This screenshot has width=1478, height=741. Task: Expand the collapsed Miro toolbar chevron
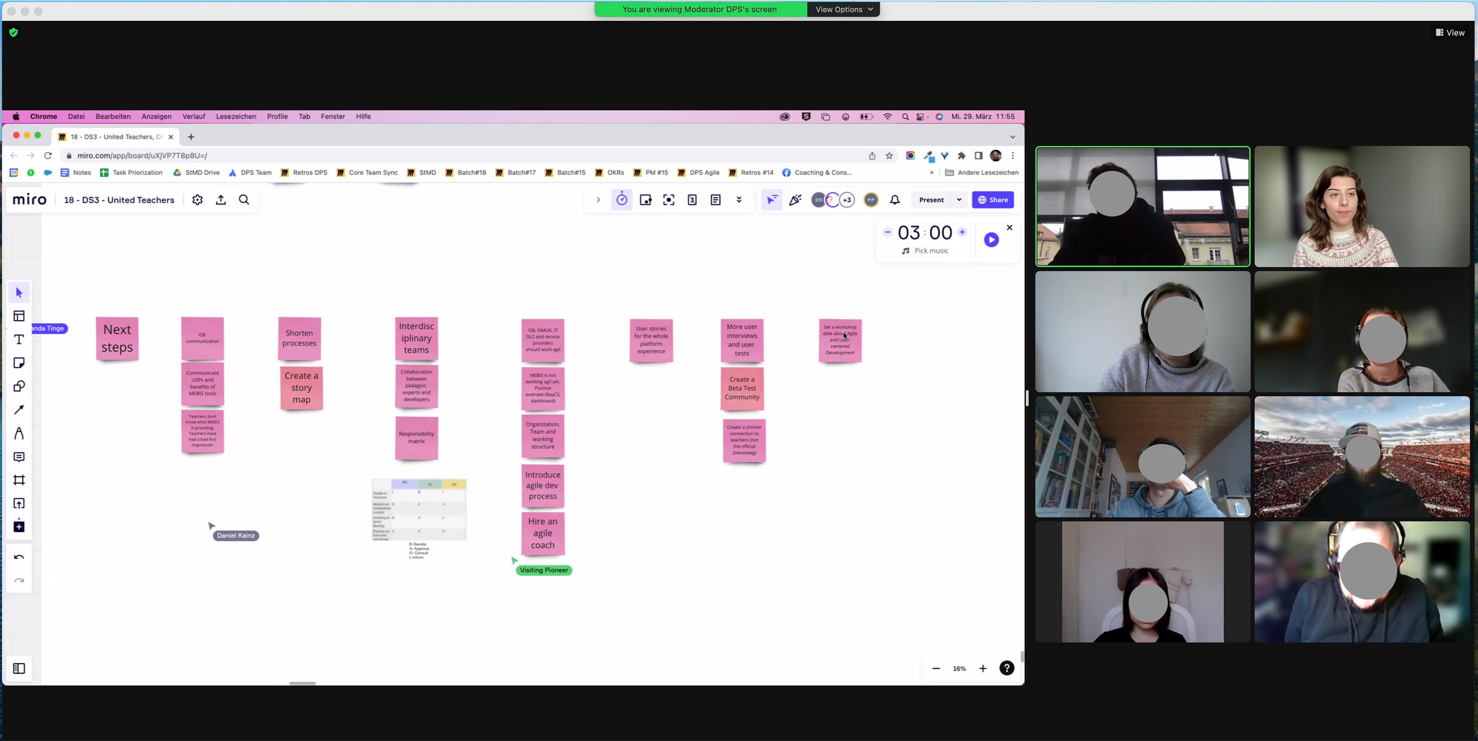[598, 200]
